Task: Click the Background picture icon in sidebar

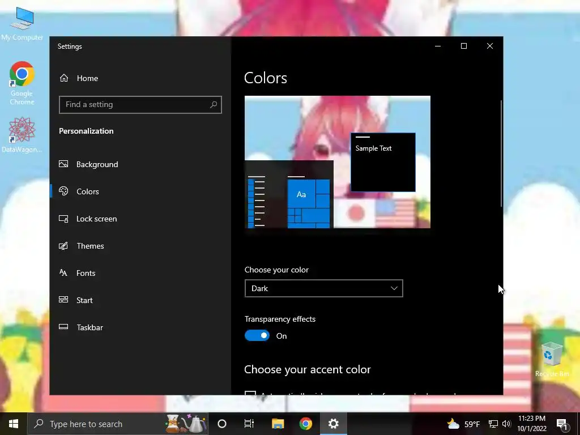Action: click(x=63, y=164)
